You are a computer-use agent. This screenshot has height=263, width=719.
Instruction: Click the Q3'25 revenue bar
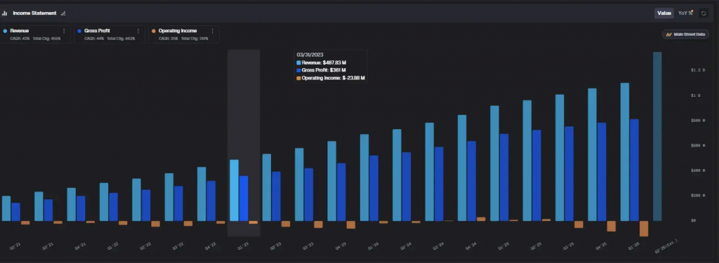point(560,158)
